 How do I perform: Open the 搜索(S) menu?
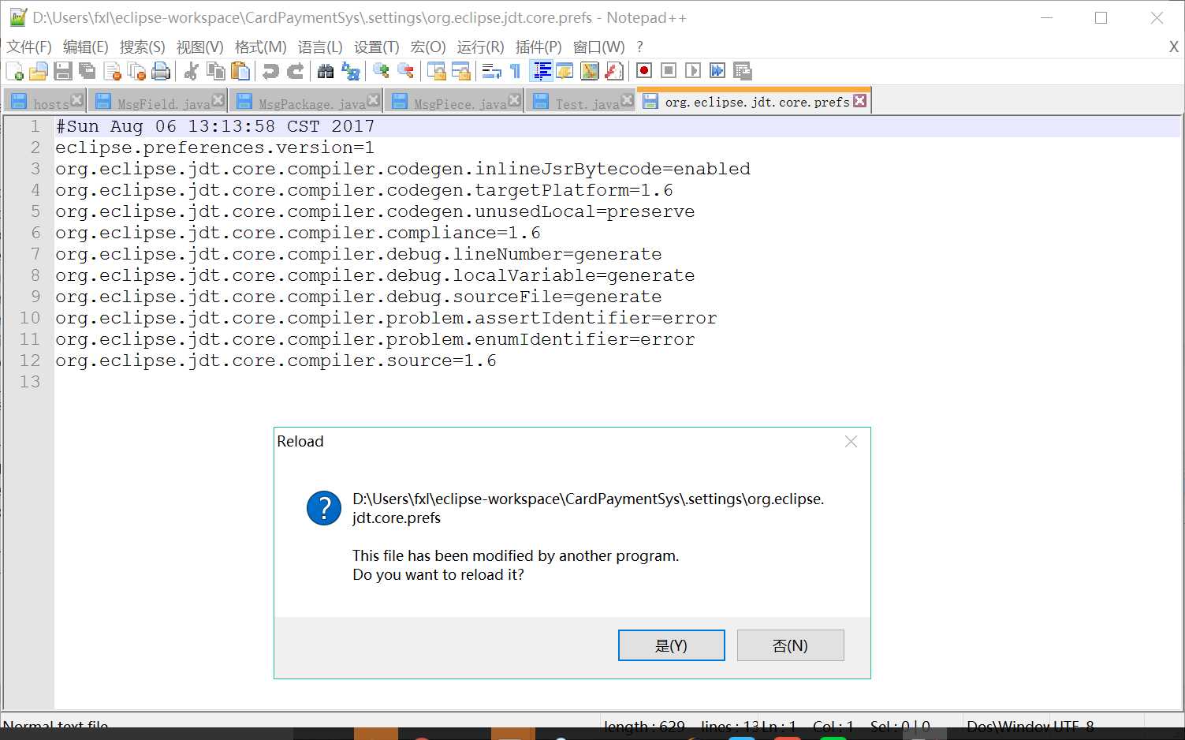143,47
